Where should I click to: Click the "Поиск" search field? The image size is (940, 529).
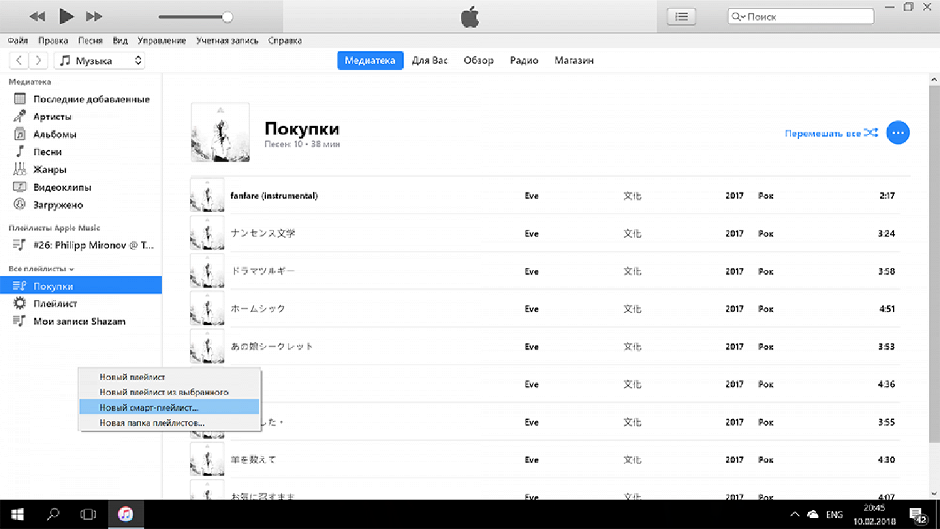(807, 17)
